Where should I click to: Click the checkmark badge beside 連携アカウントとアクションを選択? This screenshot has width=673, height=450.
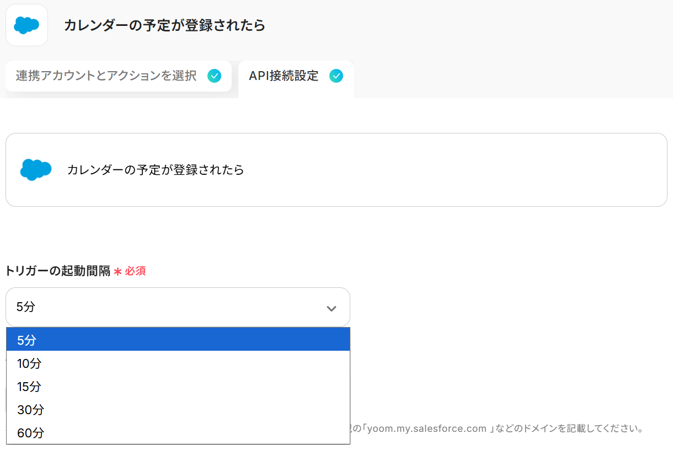tap(214, 76)
